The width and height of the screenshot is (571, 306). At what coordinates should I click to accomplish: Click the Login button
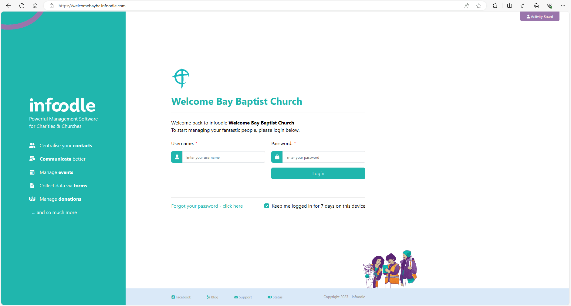tap(318, 173)
